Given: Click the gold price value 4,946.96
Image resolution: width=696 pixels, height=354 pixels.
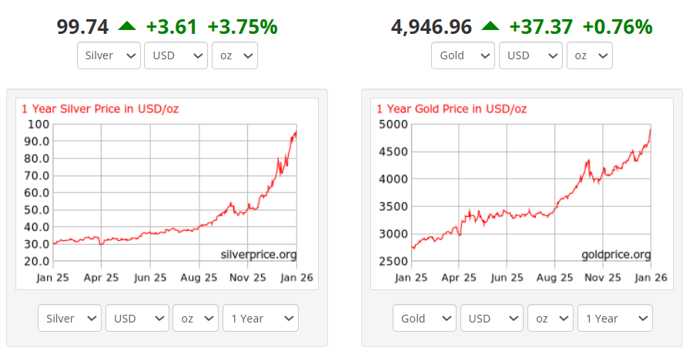Looking at the screenshot, I should click(431, 27).
